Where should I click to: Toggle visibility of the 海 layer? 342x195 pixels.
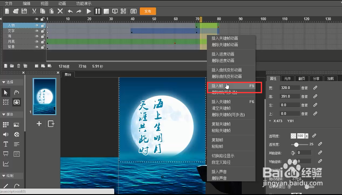pyautogui.click(x=37, y=36)
